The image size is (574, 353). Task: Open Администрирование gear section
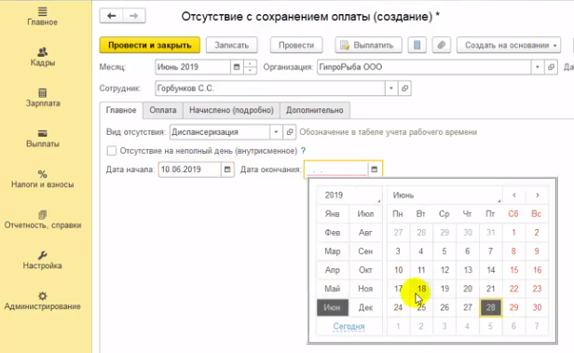click(x=43, y=301)
